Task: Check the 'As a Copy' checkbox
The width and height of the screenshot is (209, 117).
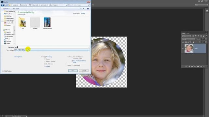Action: tap(45, 57)
